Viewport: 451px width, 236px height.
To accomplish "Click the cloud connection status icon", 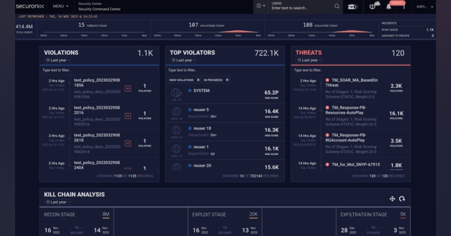I will (x=374, y=6).
